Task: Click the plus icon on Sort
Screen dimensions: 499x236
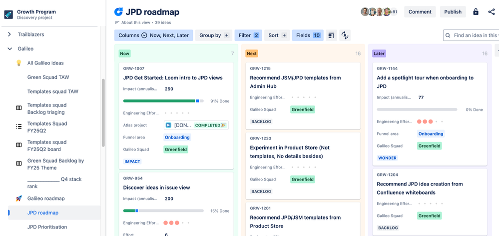Action: (284, 35)
